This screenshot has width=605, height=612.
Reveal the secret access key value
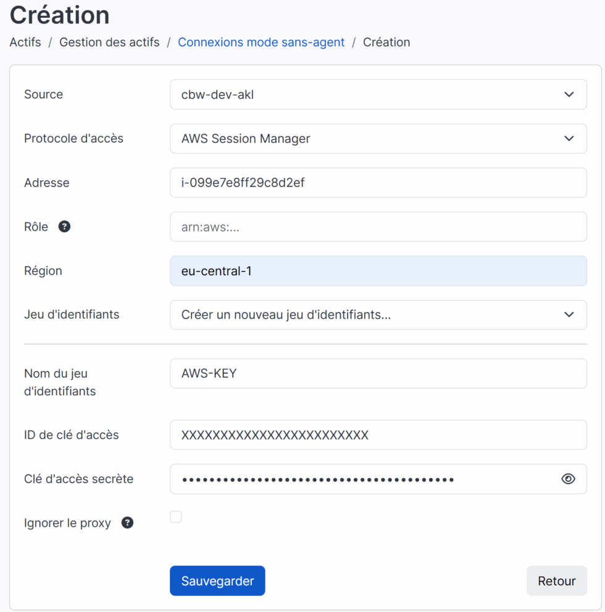click(568, 479)
